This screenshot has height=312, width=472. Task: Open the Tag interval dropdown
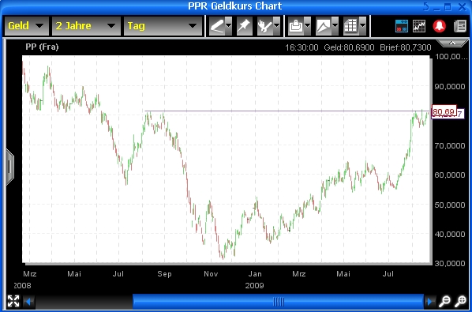(163, 26)
